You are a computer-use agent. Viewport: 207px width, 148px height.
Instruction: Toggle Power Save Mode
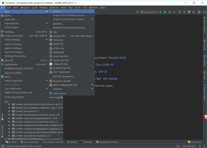(x=25, y=97)
